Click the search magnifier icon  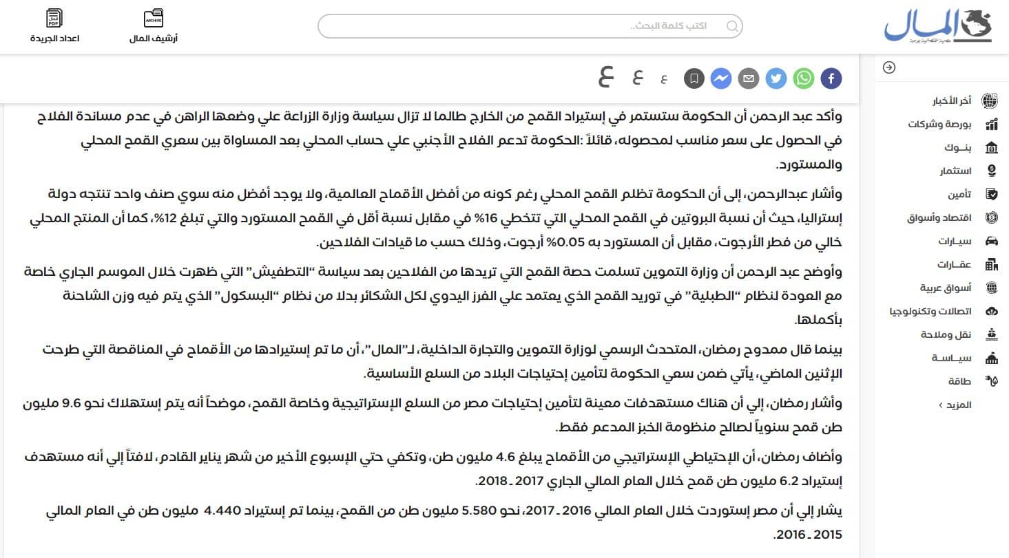point(731,25)
